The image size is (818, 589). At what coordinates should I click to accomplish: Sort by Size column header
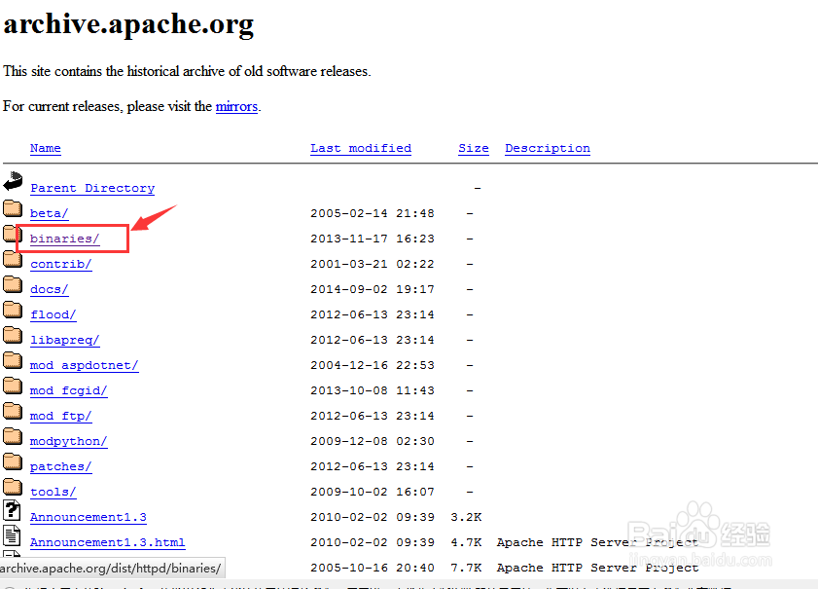(474, 148)
